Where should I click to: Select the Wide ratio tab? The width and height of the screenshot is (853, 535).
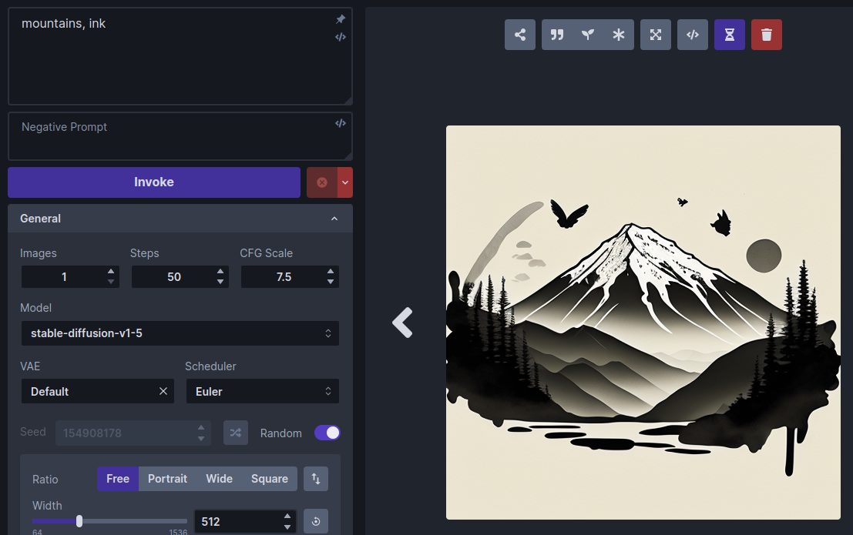219,479
